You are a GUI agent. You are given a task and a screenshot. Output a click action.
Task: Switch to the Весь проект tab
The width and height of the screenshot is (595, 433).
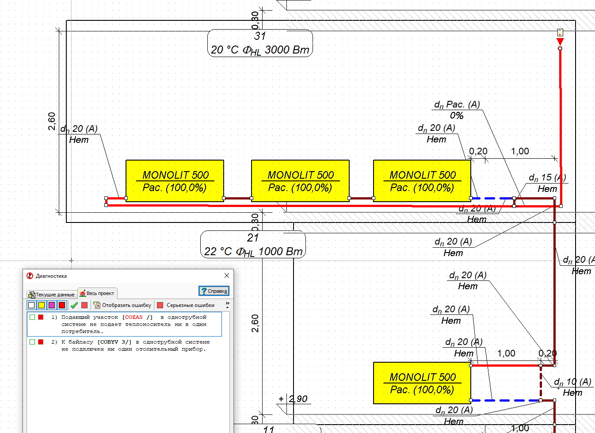click(x=97, y=293)
